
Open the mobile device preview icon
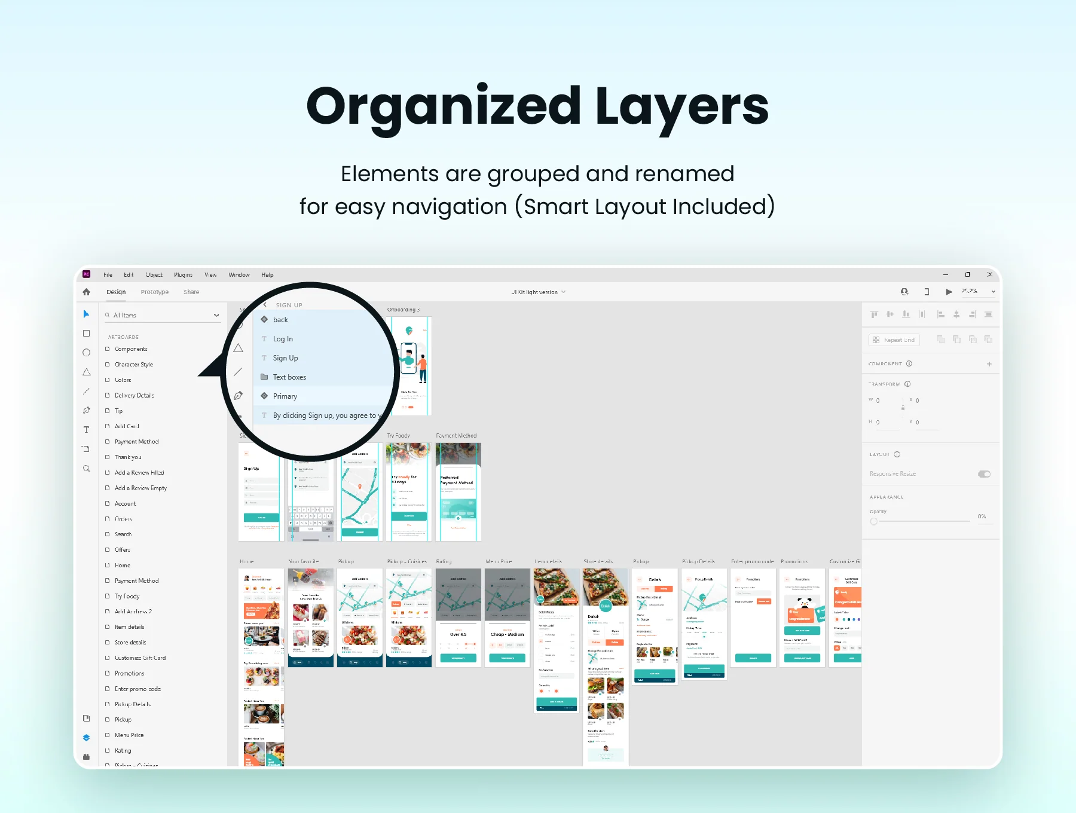927,292
